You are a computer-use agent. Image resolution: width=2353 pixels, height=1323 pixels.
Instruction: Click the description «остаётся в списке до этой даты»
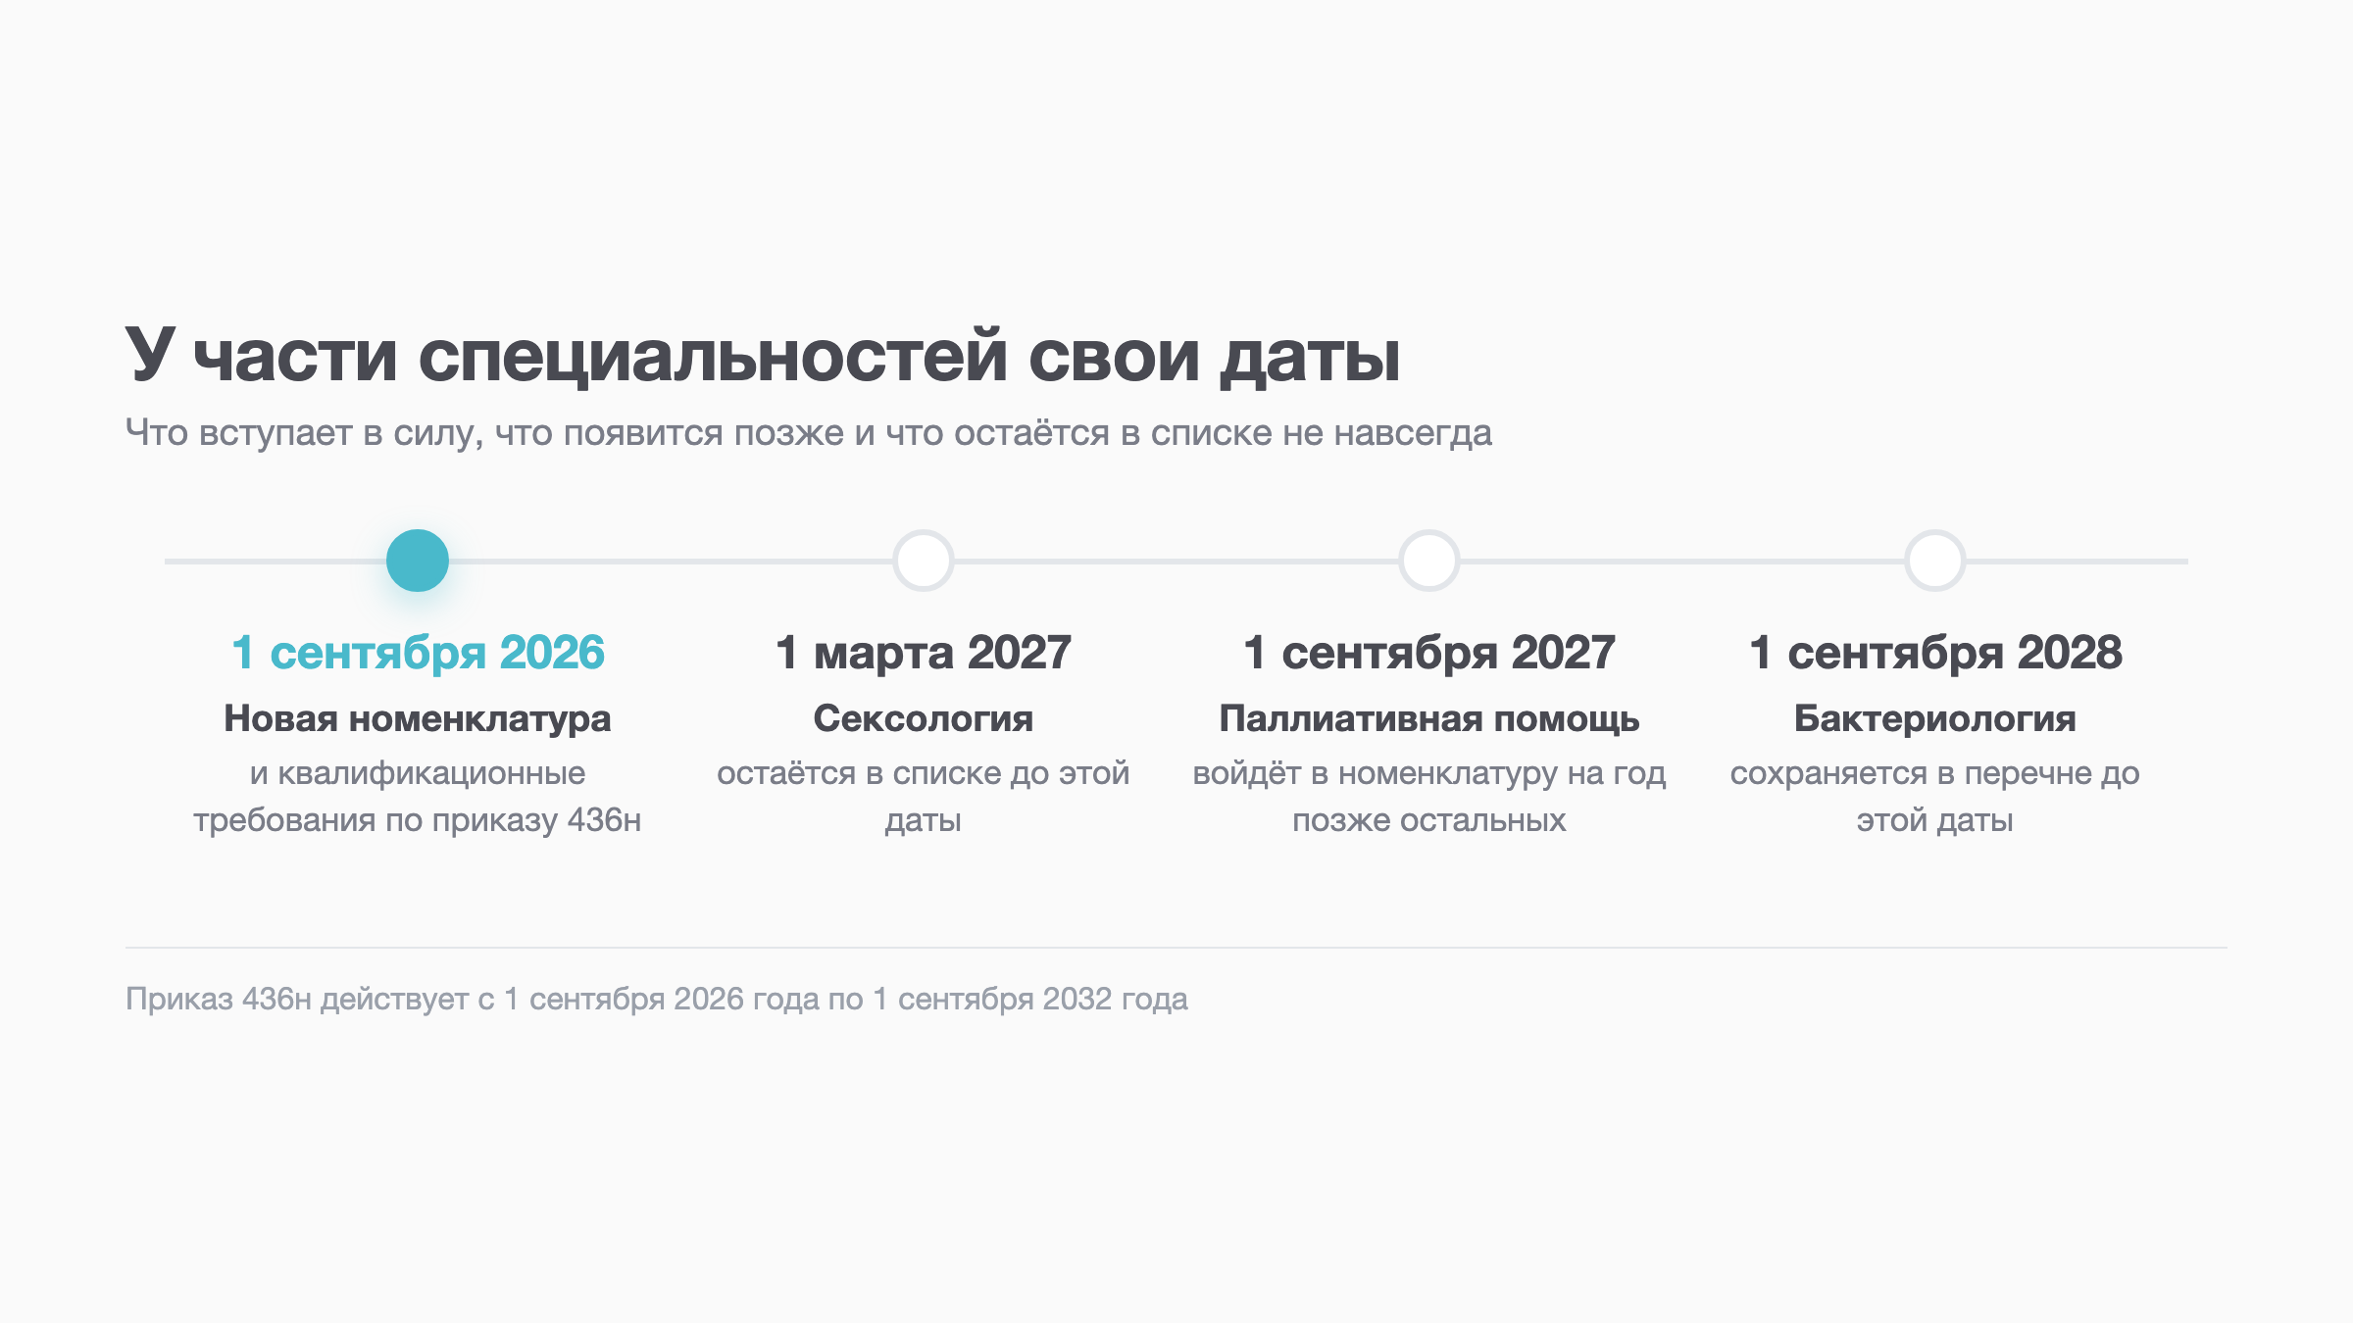(924, 797)
